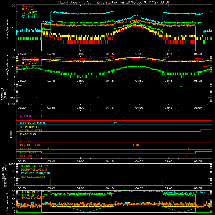Viewport: 215px width, 215px height.
Task: Click the SC_TRANSMITTER step-up near 05:01
Action: pos(200,131)
